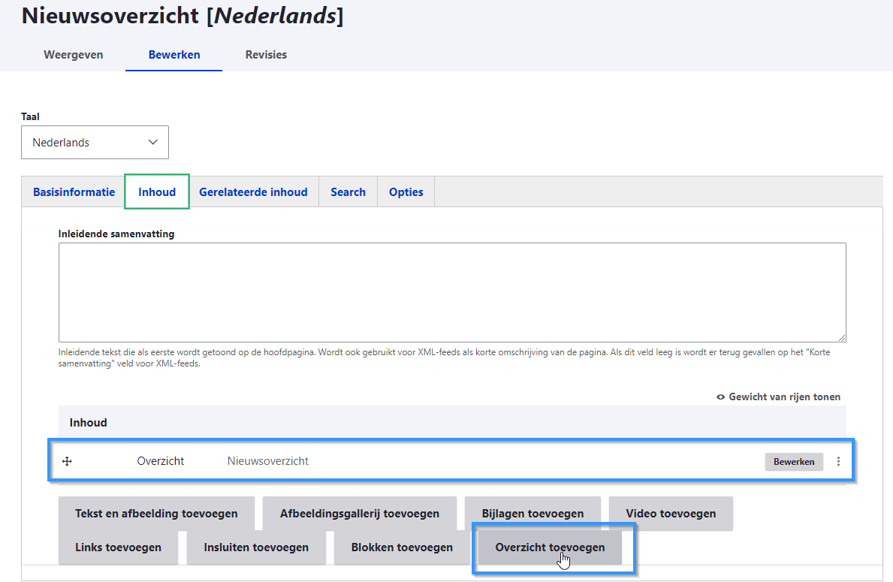Click Tekst en afbeelding toevoegen
This screenshot has height=582, width=893.
pyautogui.click(x=156, y=514)
